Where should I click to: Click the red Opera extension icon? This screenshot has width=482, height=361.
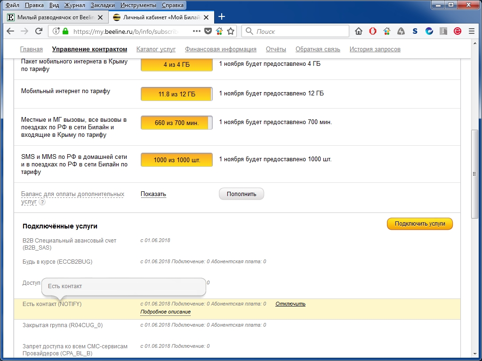pos(372,31)
